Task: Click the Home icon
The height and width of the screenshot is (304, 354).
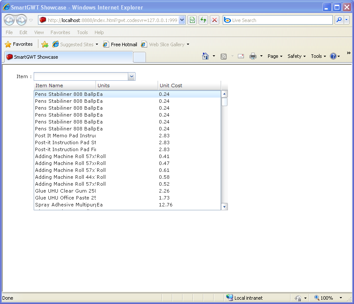Action: tap(205, 56)
